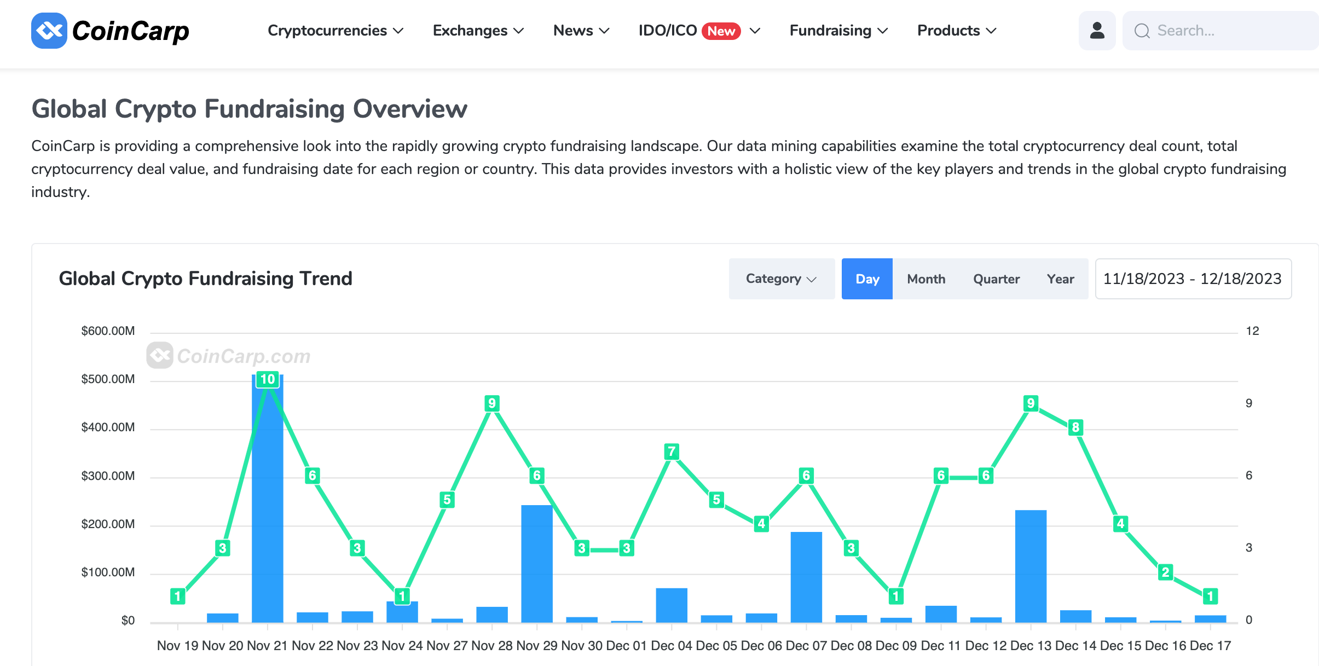Click the Nov 24 deal count marker 1
The height and width of the screenshot is (666, 1319).
[x=402, y=596]
